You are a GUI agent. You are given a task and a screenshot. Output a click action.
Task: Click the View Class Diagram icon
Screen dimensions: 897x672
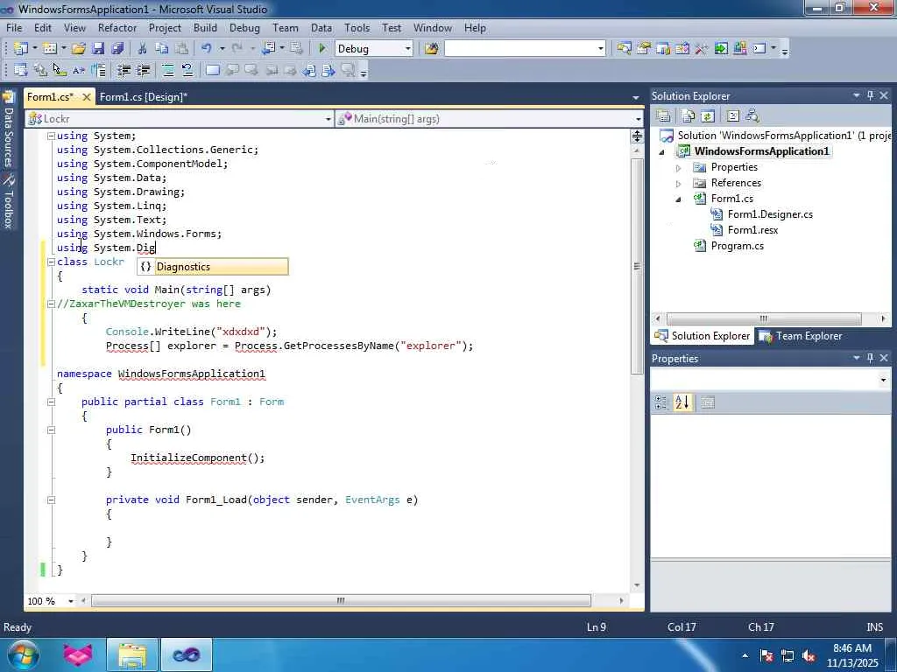[x=752, y=116]
